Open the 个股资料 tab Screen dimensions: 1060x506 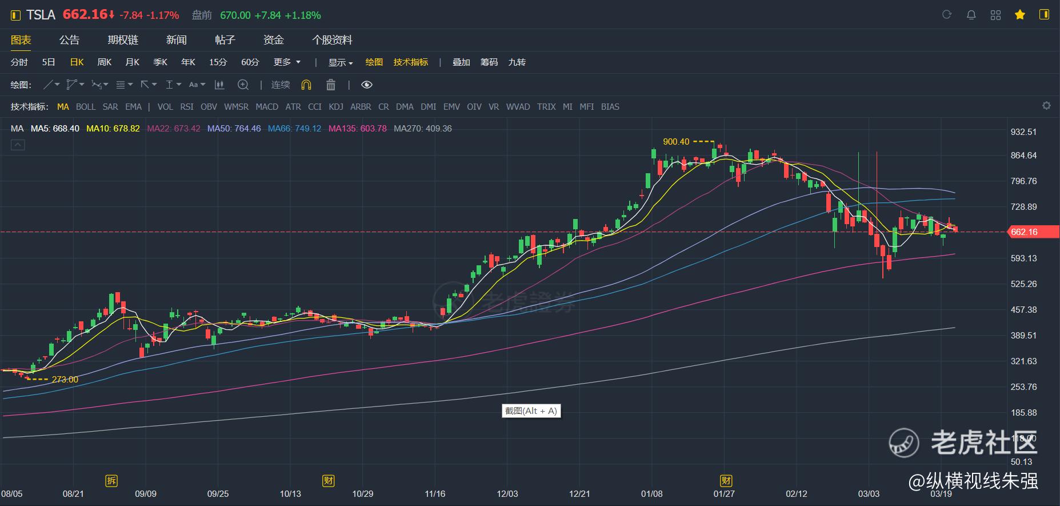(332, 40)
